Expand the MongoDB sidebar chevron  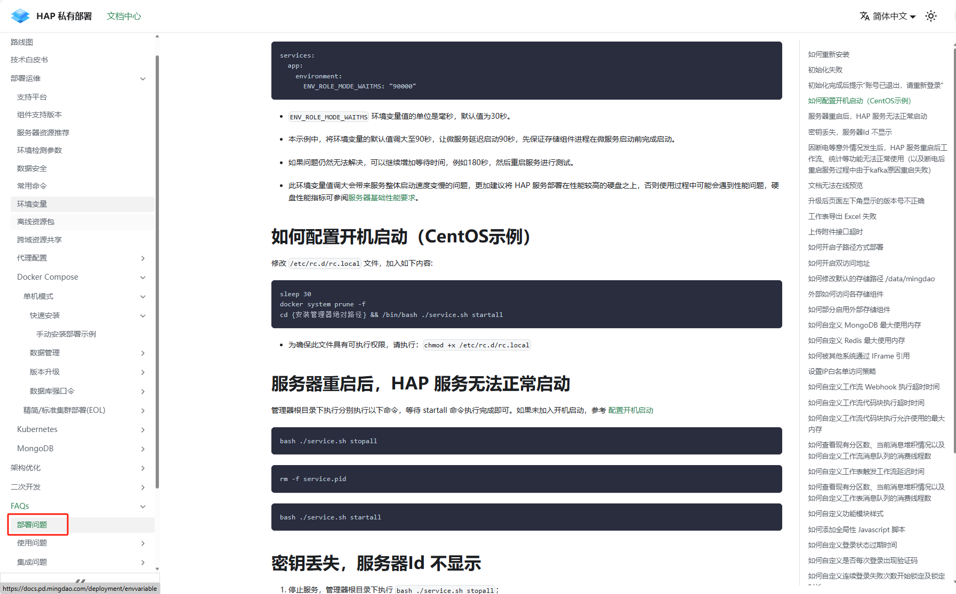[x=143, y=449]
